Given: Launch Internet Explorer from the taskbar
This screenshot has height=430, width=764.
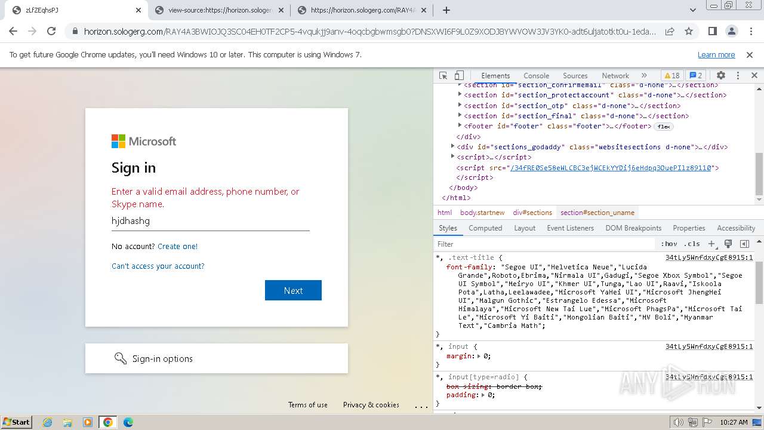Looking at the screenshot, I should (47, 422).
